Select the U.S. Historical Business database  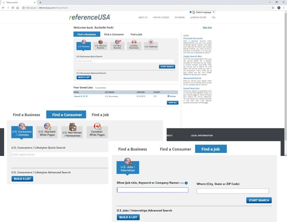click(x=101, y=45)
